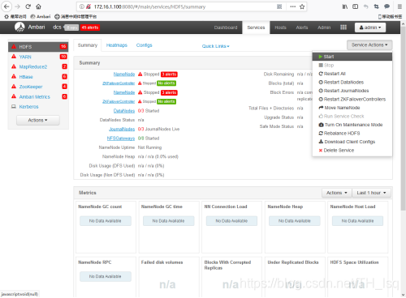406x298 pixels.
Task: Go to Dashboard in the top navigation
Action: tap(226, 28)
